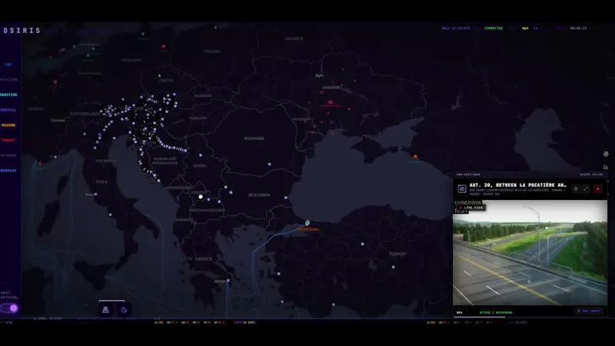Close the camera feed panel
The width and height of the screenshot is (615, 346).
pyautogui.click(x=598, y=188)
